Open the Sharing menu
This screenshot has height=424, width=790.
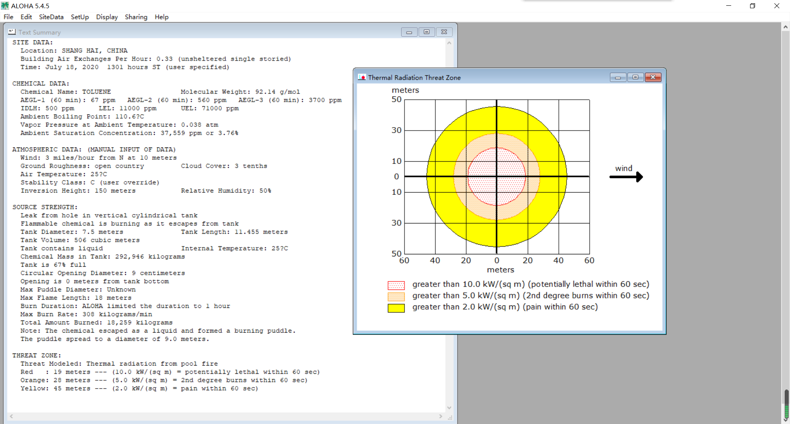136,17
